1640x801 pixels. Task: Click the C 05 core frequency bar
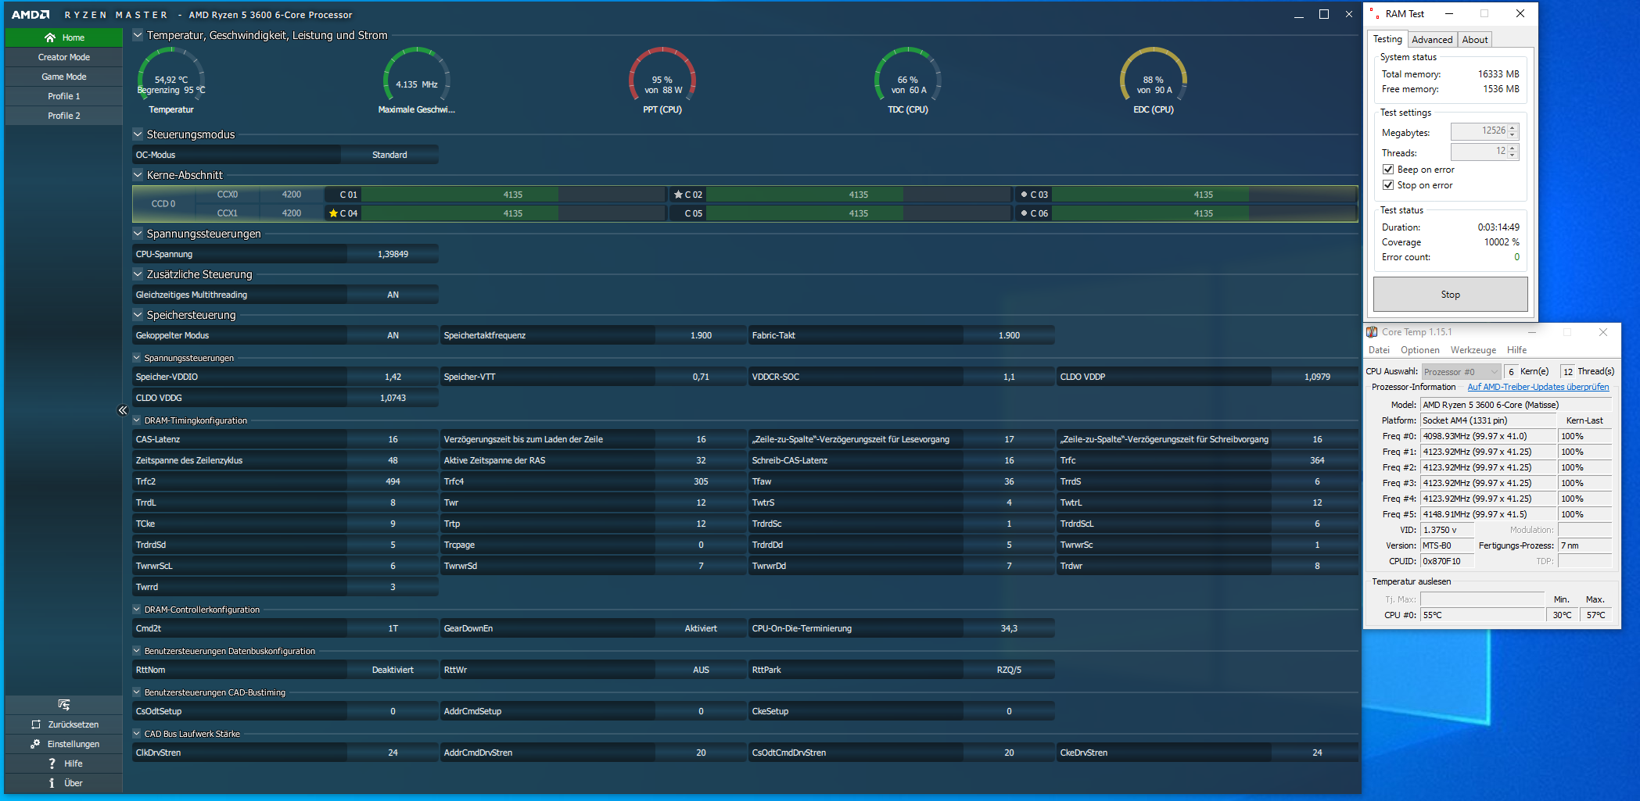[858, 213]
